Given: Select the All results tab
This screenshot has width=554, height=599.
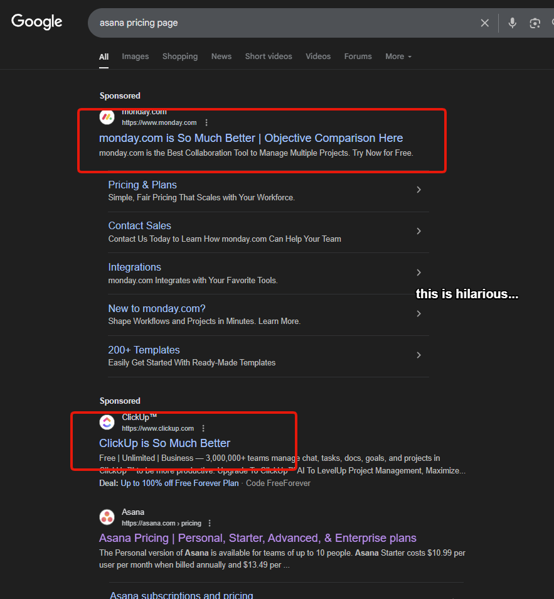Looking at the screenshot, I should tap(104, 57).
